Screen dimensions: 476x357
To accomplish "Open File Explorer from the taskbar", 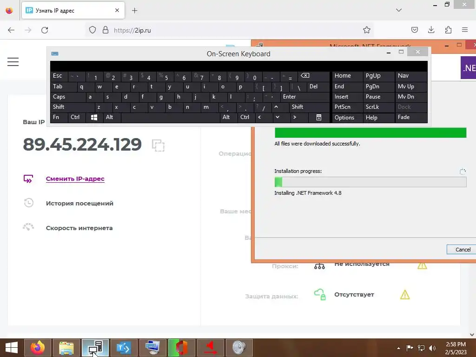I will tap(66, 348).
